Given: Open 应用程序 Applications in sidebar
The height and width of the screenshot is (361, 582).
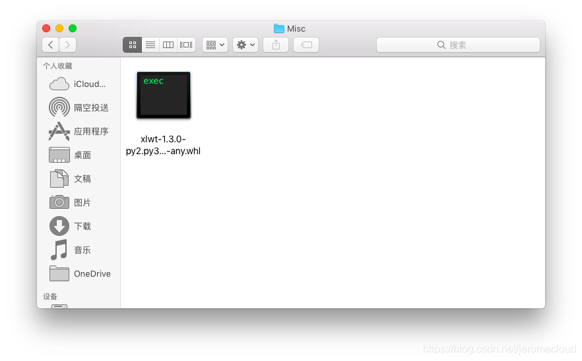Looking at the screenshot, I should (79, 131).
